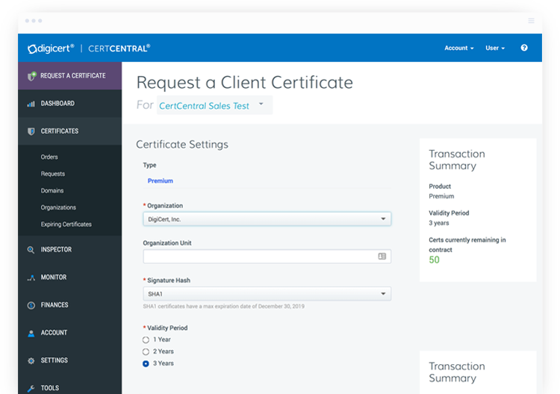This screenshot has width=560, height=394.
Task: Click the Certificates shield icon
Action: pyautogui.click(x=31, y=131)
